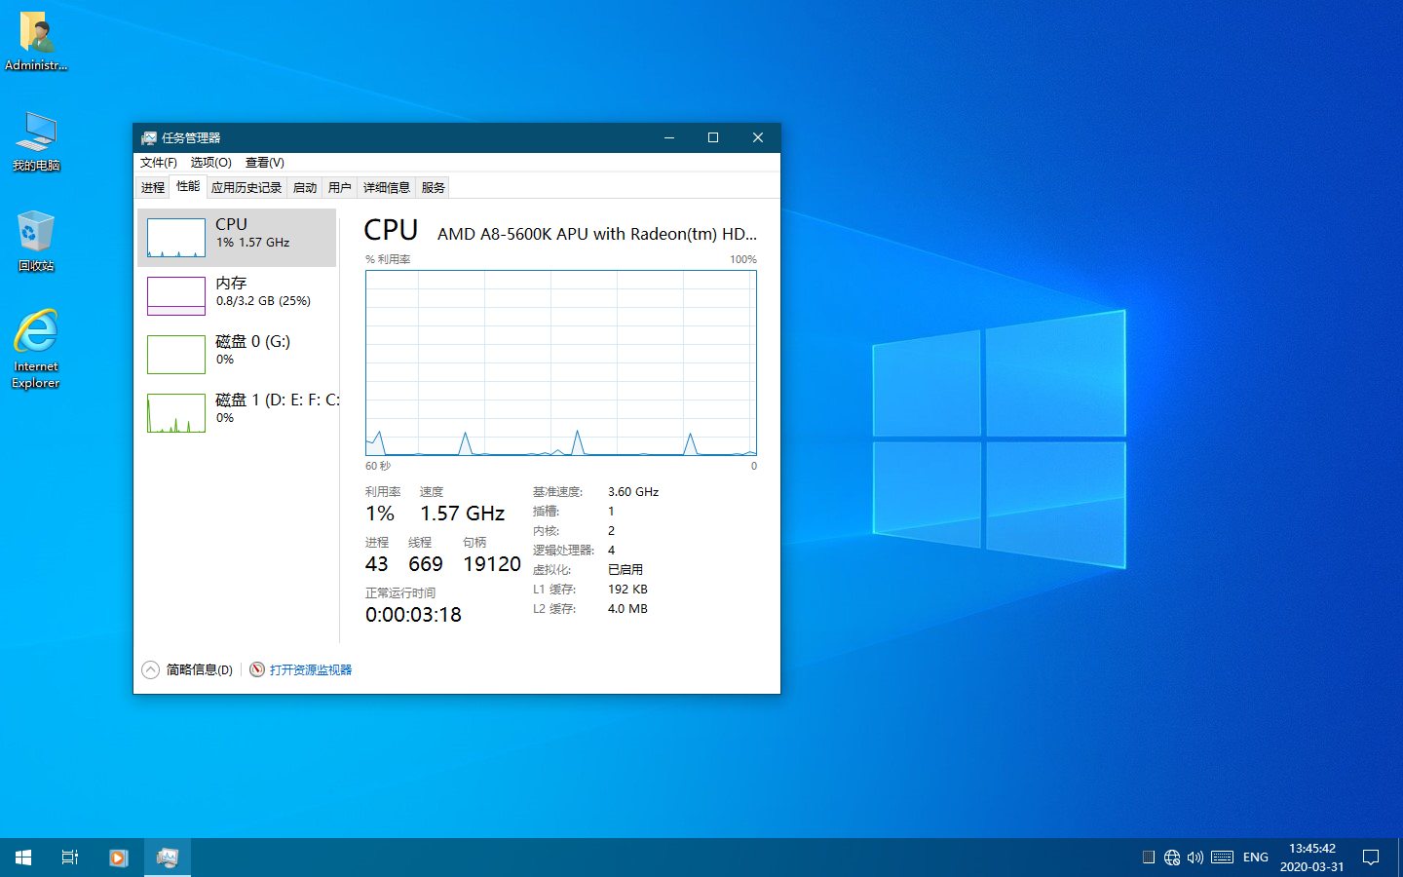
Task: Click the volume speaker tray icon
Action: pos(1195,858)
